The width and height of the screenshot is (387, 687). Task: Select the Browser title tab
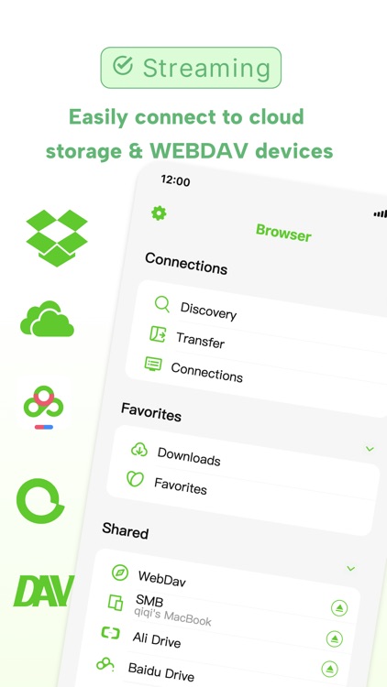tap(283, 233)
